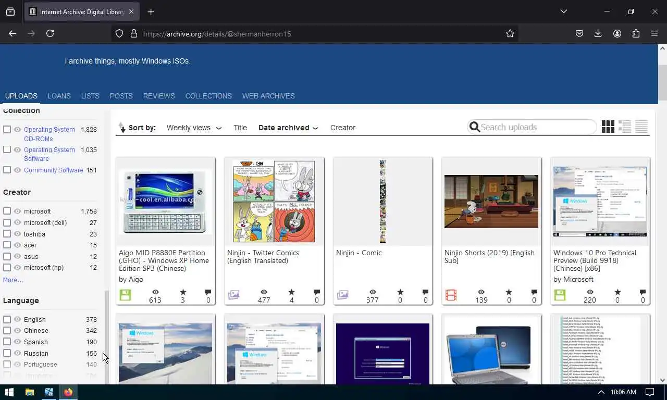Check Chinese language filter
The height and width of the screenshot is (400, 667).
pos(7,330)
